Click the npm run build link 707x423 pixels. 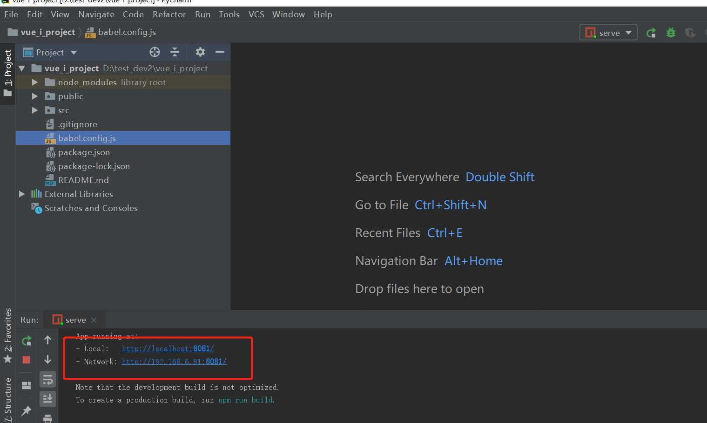coord(246,400)
